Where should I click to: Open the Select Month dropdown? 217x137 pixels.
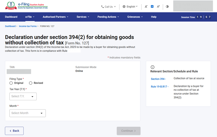pyautogui.click(x=27, y=113)
